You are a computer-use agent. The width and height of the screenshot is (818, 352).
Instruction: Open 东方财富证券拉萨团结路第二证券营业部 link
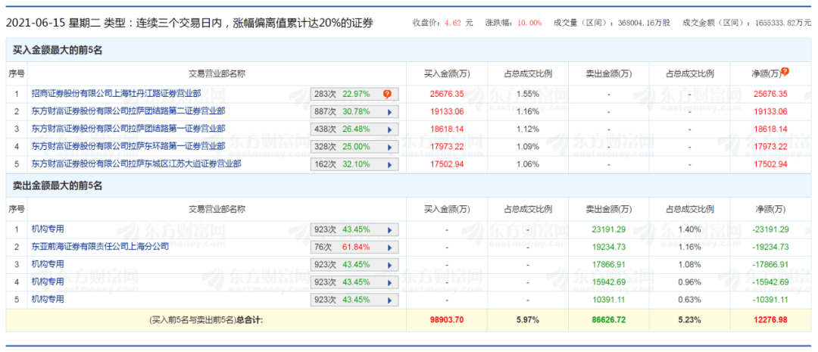tap(128, 111)
